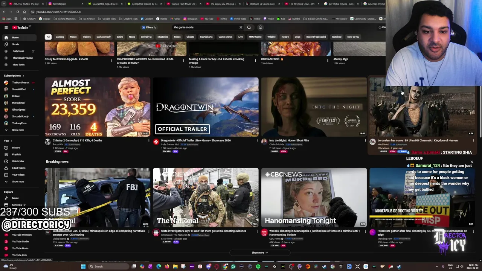
Task: Start voice search with the microphone
Action: tap(260, 27)
